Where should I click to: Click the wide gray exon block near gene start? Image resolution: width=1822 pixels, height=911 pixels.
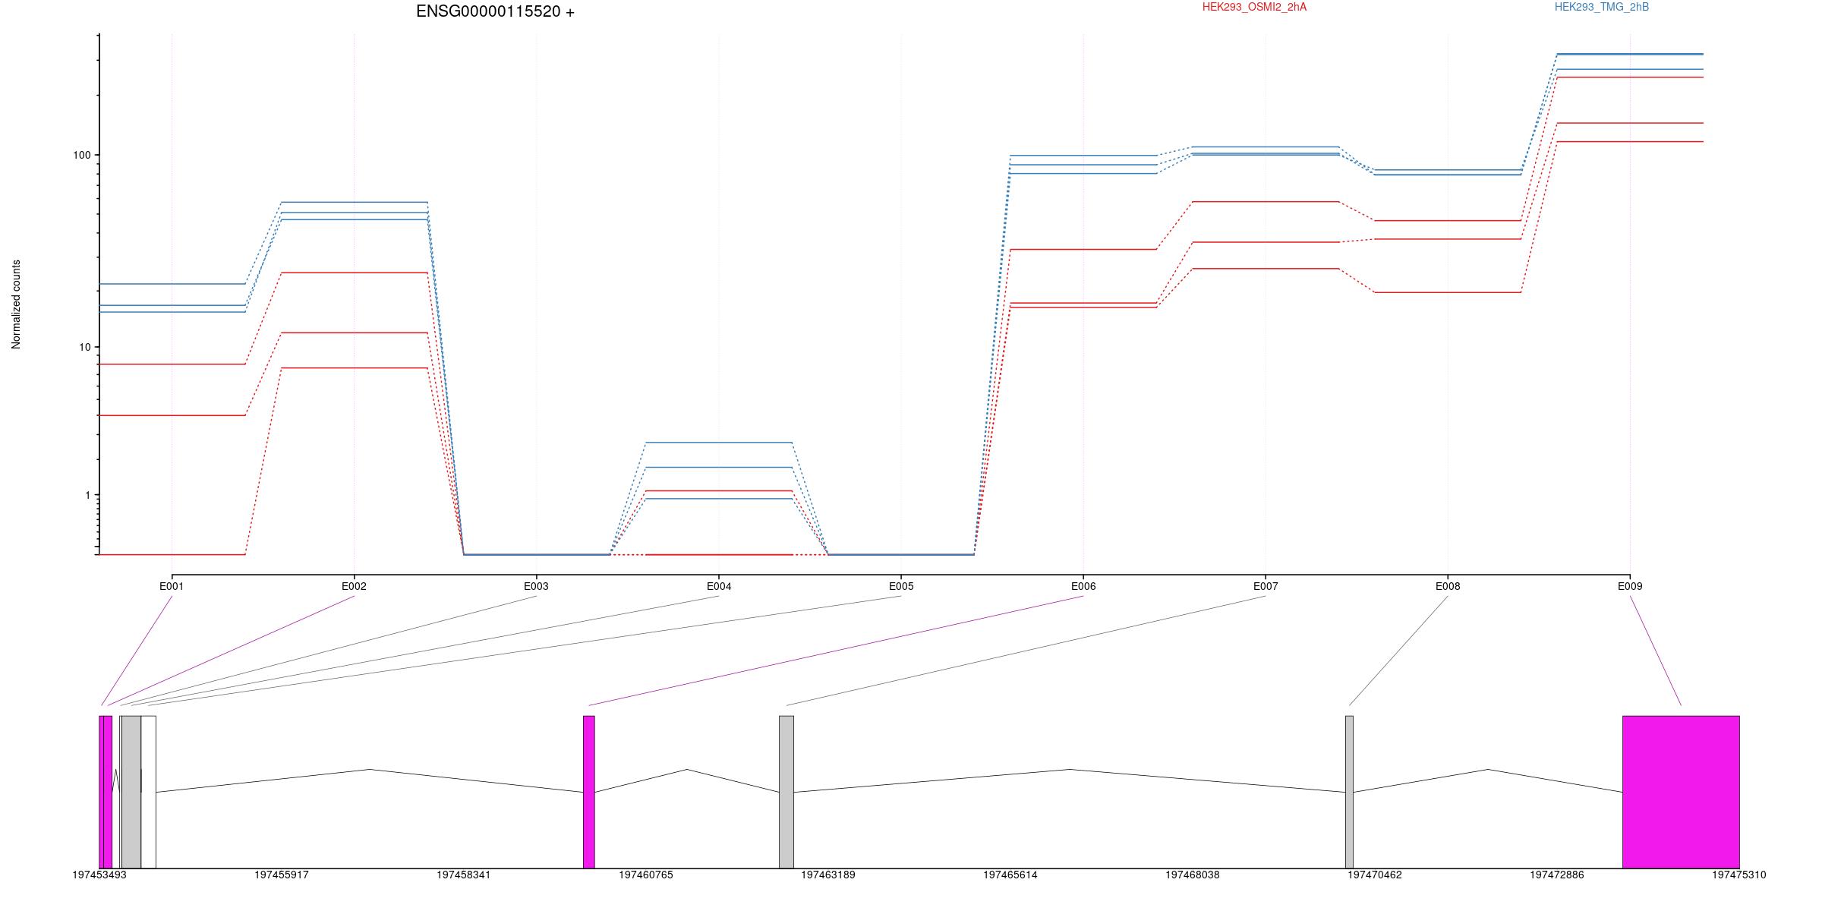click(x=131, y=792)
